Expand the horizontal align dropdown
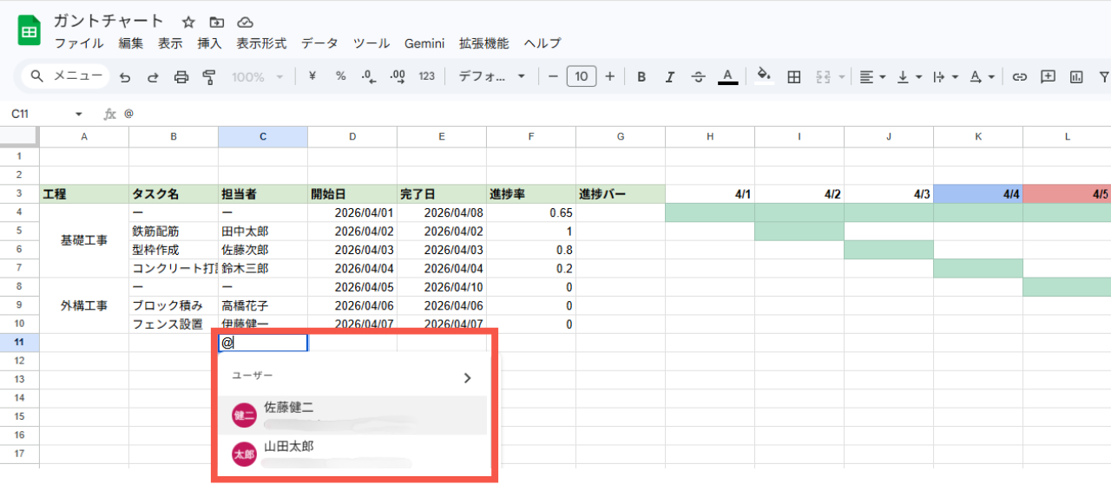Screen dimensions: 1111x484 [x=871, y=77]
